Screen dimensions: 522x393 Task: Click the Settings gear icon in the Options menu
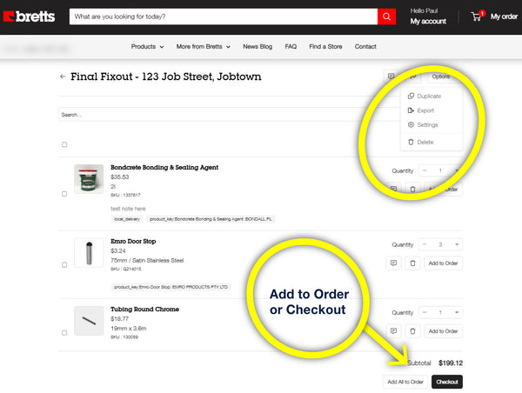[x=411, y=125]
